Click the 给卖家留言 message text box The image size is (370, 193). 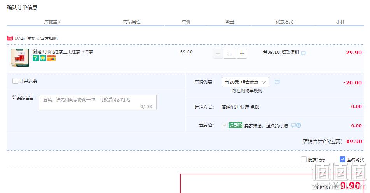97,102
